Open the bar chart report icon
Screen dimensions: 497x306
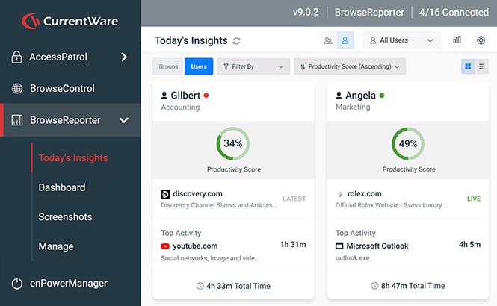click(457, 40)
